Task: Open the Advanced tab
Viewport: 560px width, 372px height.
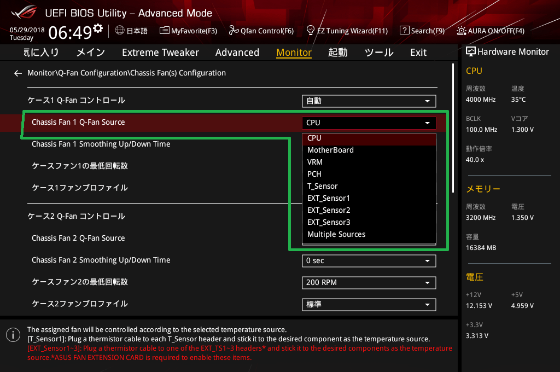Action: click(237, 53)
